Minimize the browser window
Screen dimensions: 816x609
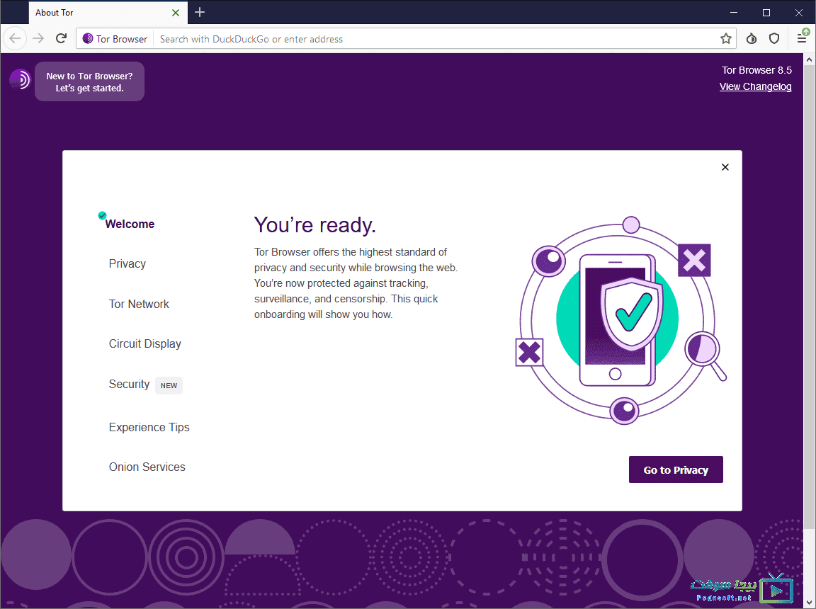click(x=734, y=13)
